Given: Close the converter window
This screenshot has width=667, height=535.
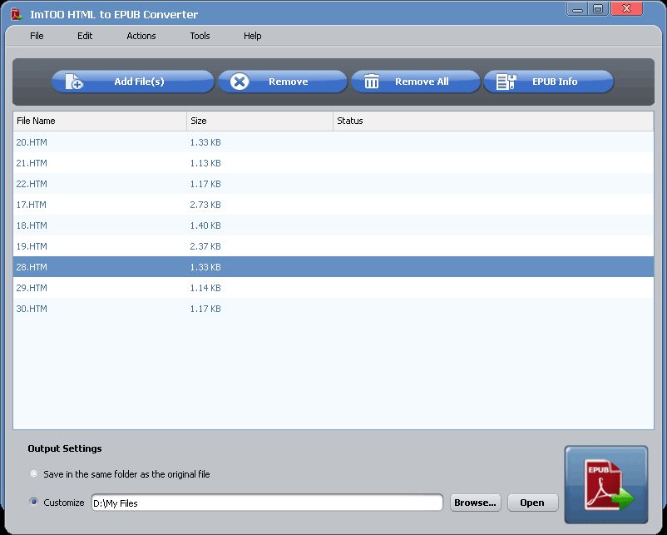Looking at the screenshot, I should coord(626,9).
